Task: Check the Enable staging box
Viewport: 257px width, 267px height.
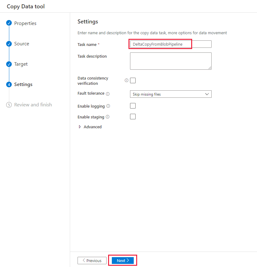Action: (133, 117)
